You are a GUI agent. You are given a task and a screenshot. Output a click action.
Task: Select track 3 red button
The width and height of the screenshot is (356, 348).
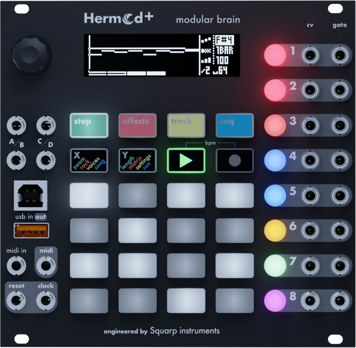(275, 125)
